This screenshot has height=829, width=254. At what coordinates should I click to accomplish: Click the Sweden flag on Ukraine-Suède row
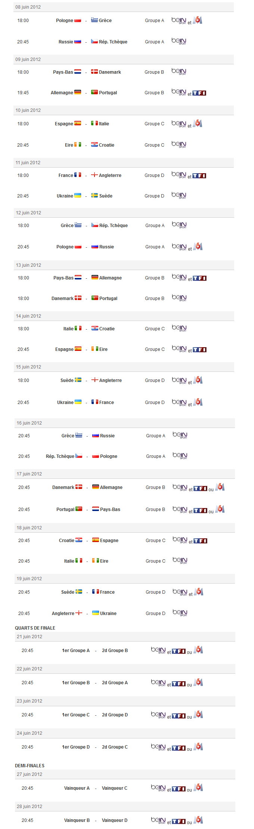[x=95, y=195]
